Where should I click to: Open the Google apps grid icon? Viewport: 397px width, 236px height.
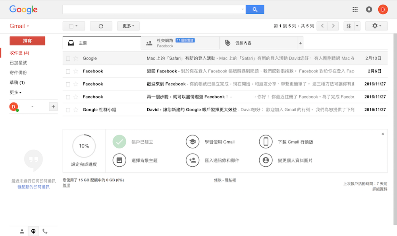[x=355, y=10]
